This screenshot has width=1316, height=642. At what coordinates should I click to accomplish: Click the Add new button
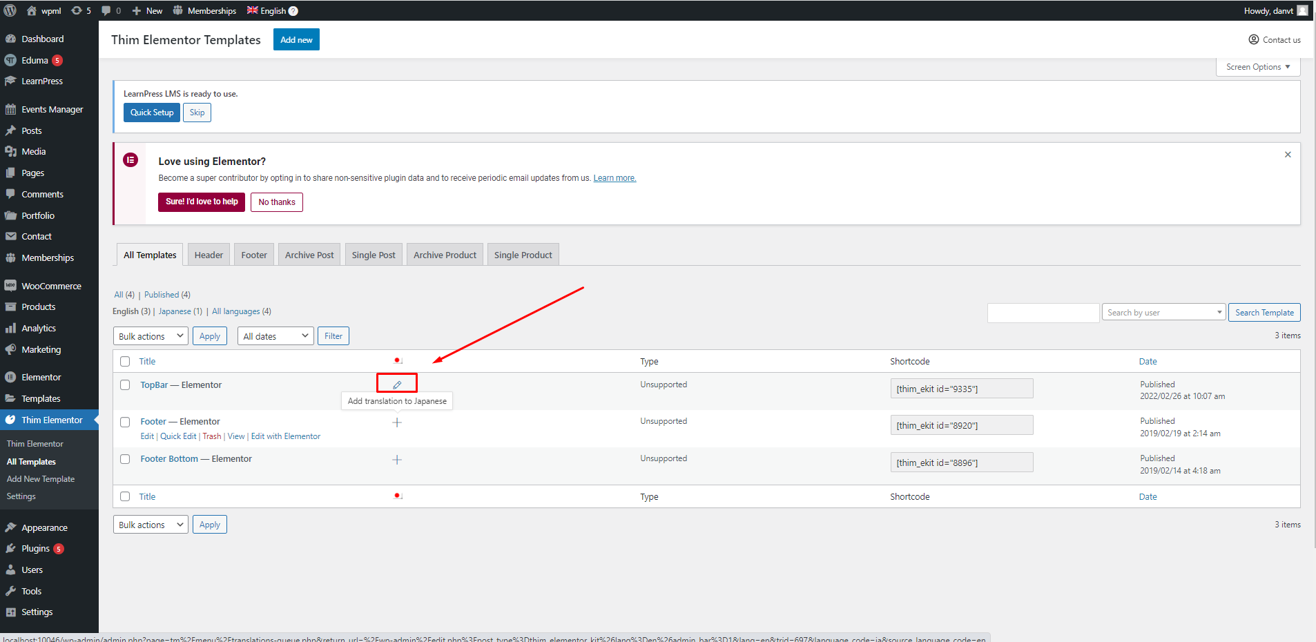point(296,39)
